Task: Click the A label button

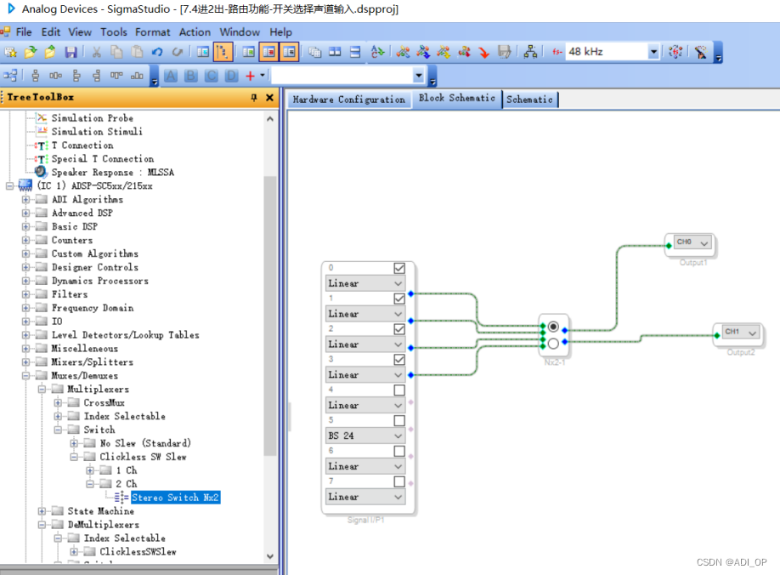Action: point(171,76)
